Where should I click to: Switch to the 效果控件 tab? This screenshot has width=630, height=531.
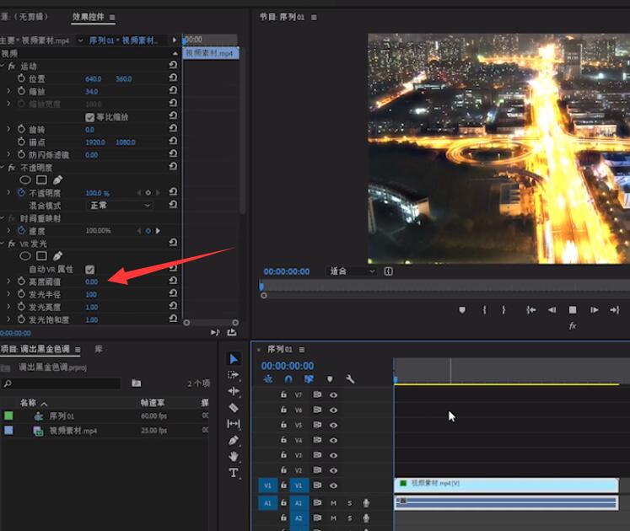point(88,17)
